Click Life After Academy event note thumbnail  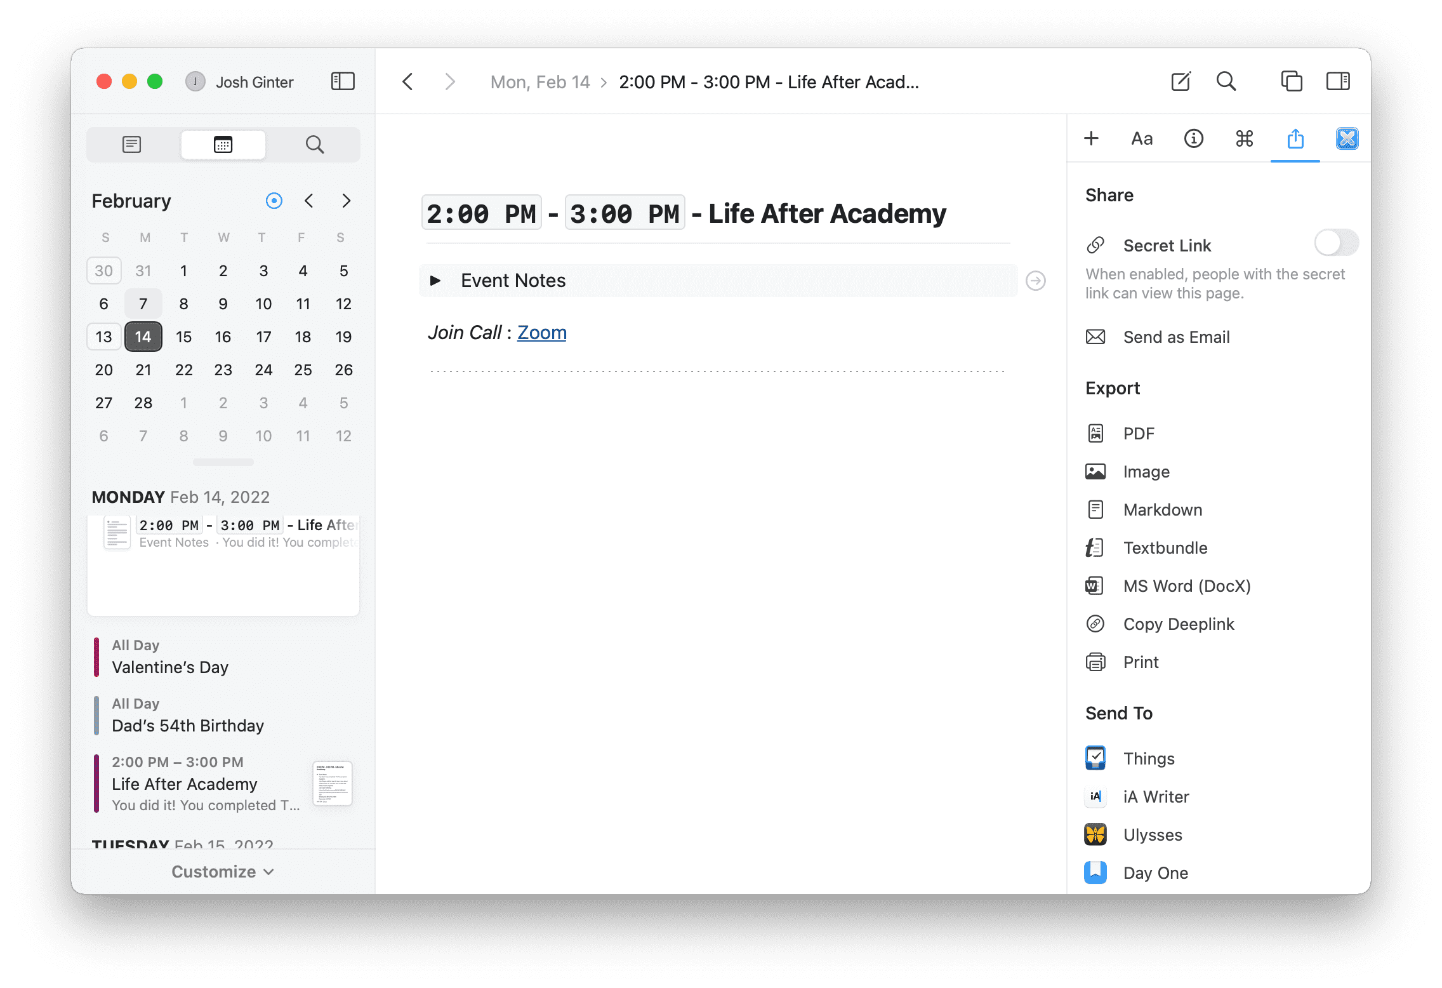333,783
